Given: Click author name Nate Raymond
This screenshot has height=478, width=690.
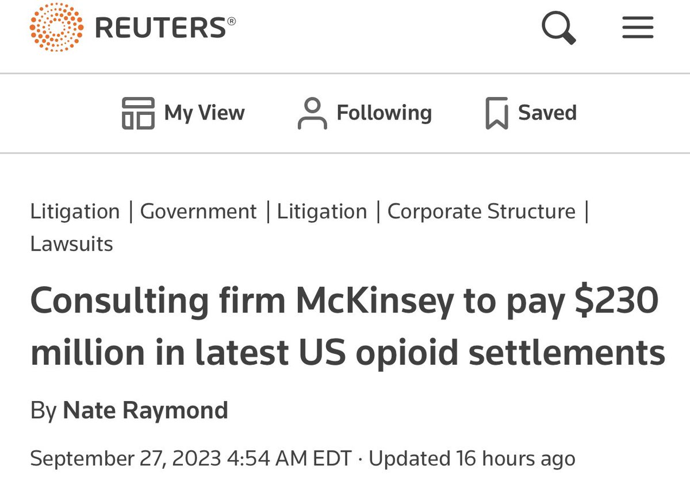Looking at the screenshot, I should point(145,410).
